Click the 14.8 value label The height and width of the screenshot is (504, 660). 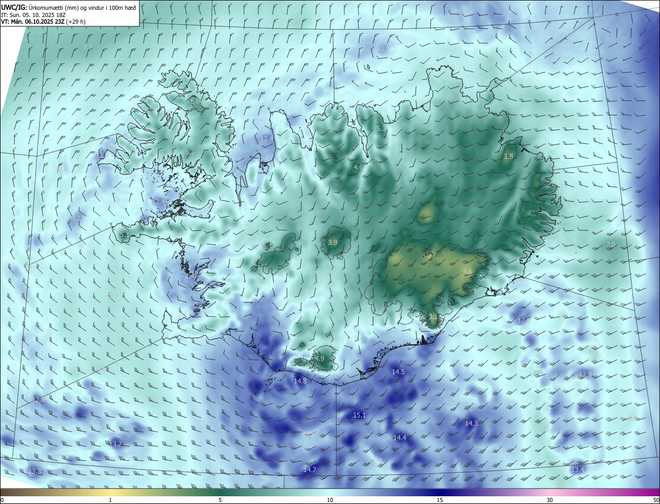pyautogui.click(x=300, y=381)
